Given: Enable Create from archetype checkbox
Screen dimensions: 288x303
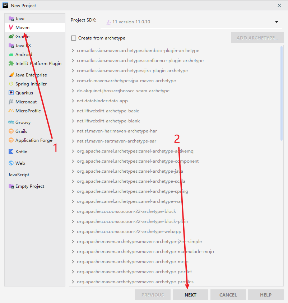Looking at the screenshot, I should point(74,38).
